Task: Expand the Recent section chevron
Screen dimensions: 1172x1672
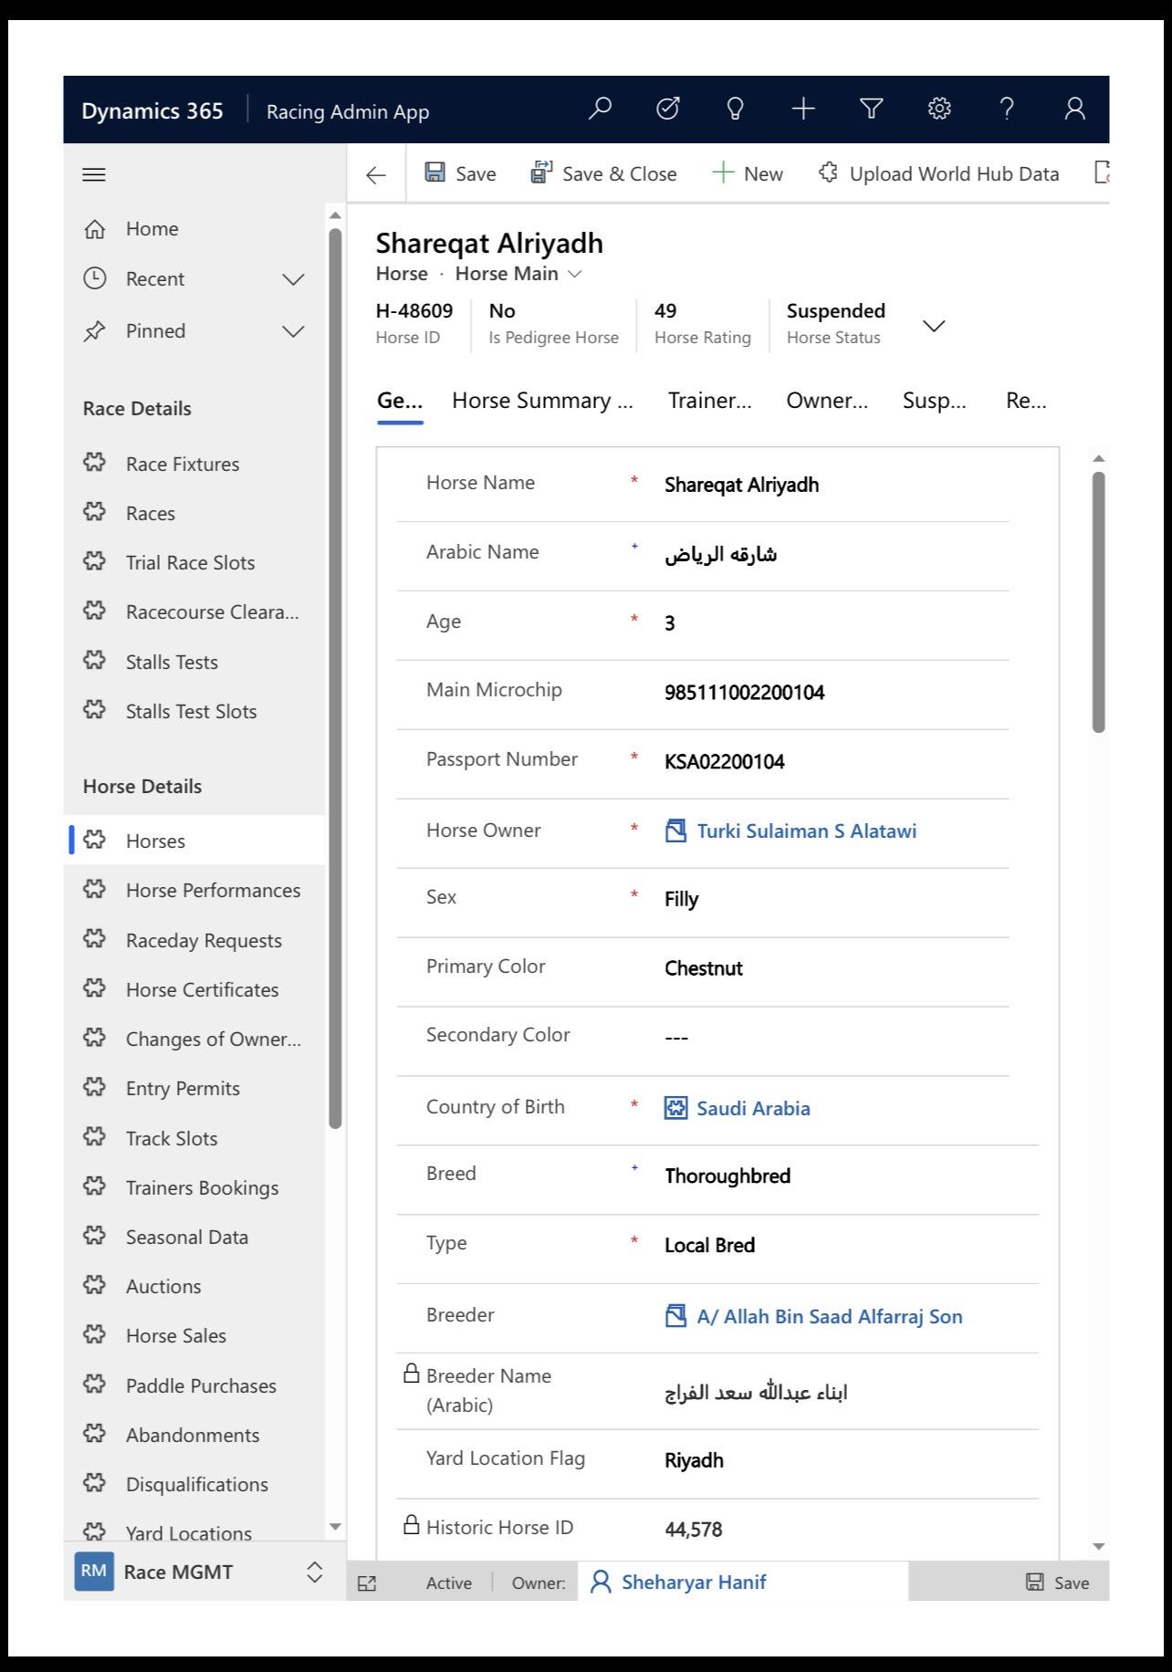Action: point(293,279)
